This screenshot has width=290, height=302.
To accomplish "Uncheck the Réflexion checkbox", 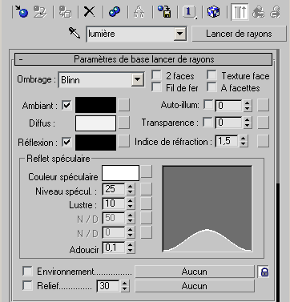I will (x=66, y=142).
